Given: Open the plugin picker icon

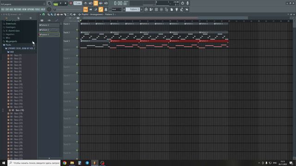Looking at the screenshot, I should [x=177, y=9].
